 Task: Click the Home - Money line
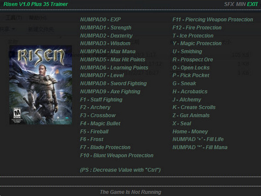(x=190, y=132)
